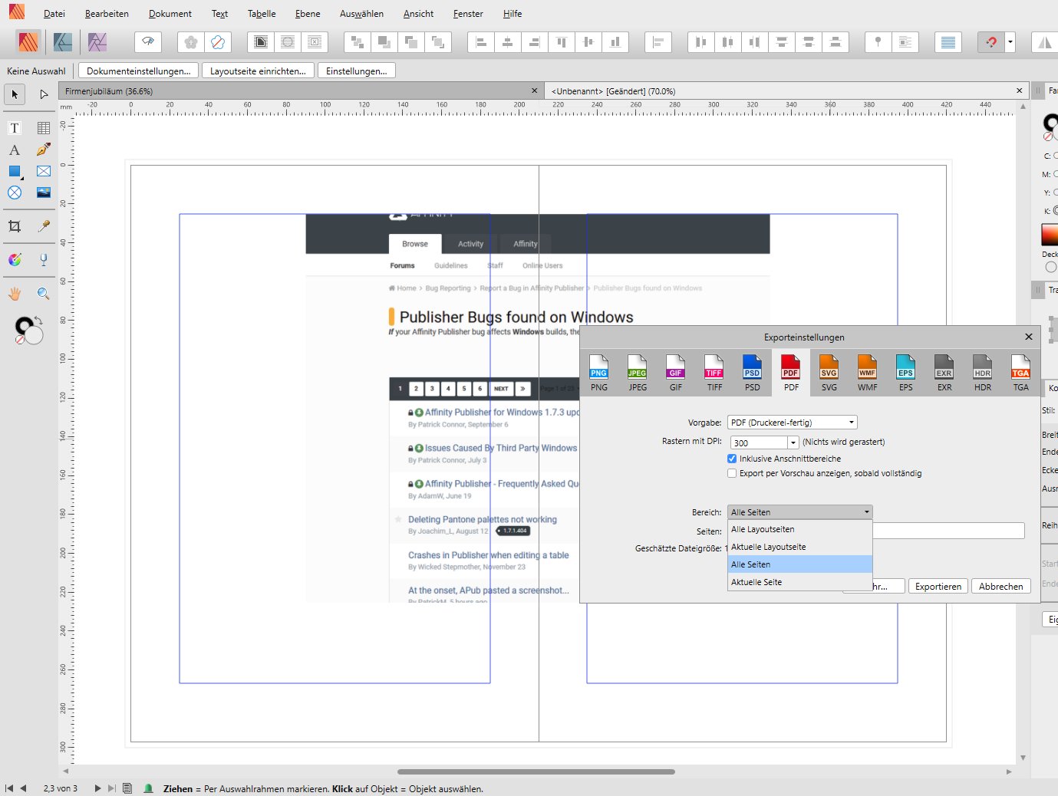
Task: Select the Picture Frame Rectangle tool
Action: click(44, 171)
